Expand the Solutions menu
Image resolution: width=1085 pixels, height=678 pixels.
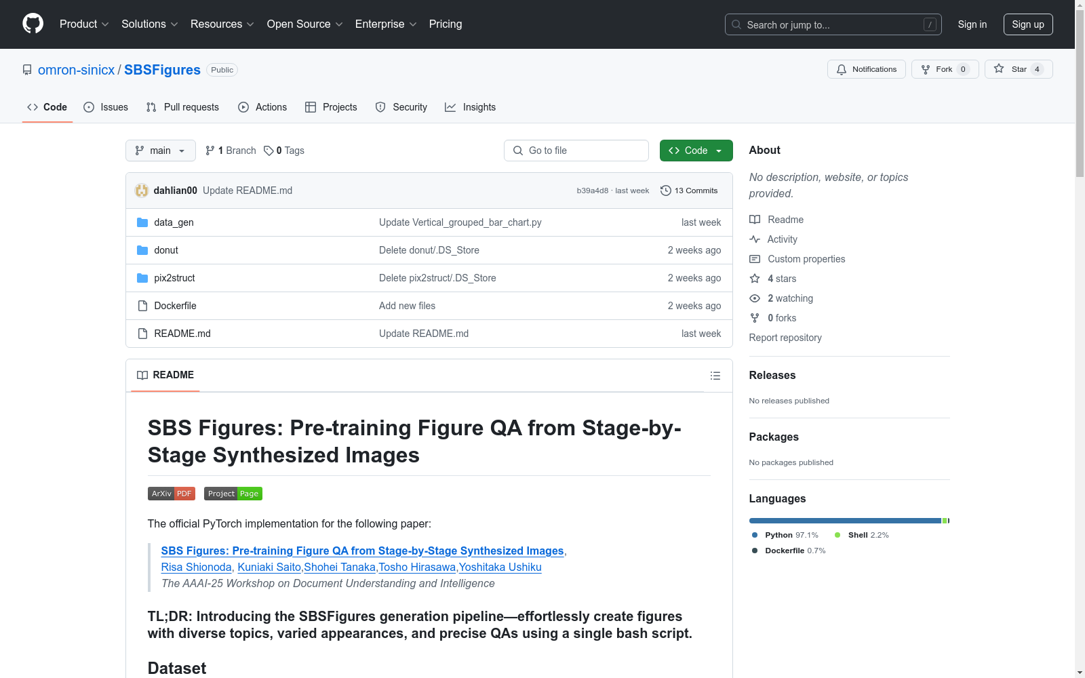pyautogui.click(x=150, y=24)
